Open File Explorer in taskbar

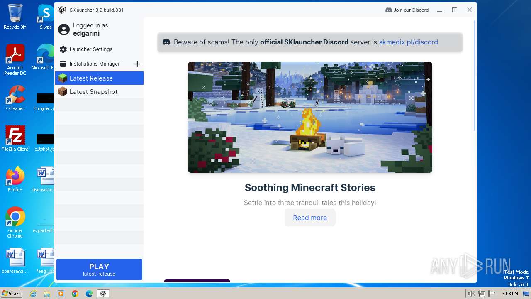(x=47, y=294)
